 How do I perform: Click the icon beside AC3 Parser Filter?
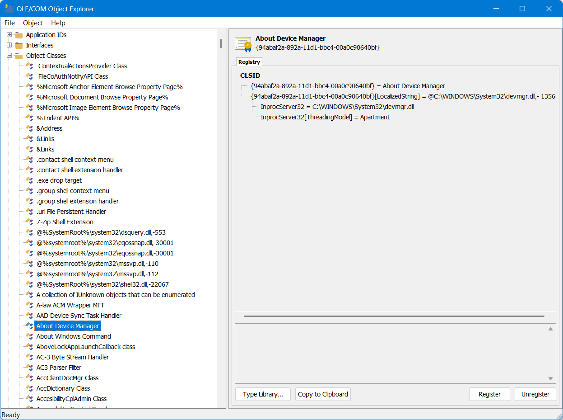(29, 368)
